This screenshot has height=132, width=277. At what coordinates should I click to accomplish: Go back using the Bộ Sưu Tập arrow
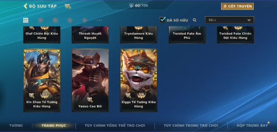pos(25,6)
